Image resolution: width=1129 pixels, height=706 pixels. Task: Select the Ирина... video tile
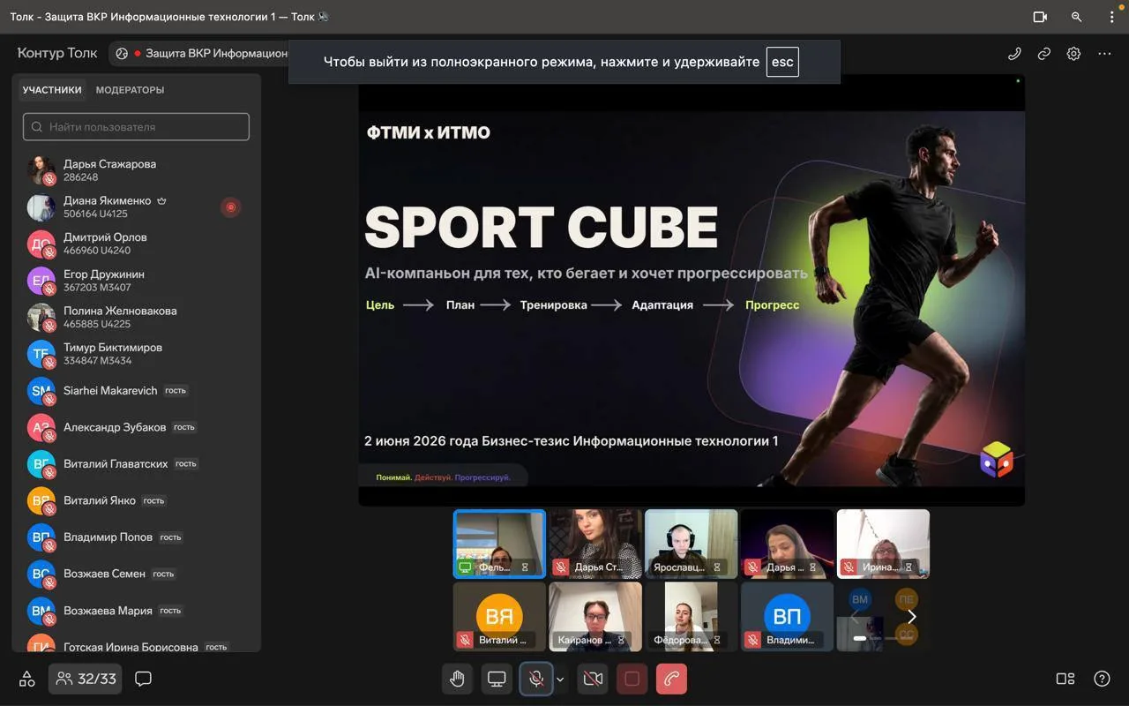click(883, 544)
